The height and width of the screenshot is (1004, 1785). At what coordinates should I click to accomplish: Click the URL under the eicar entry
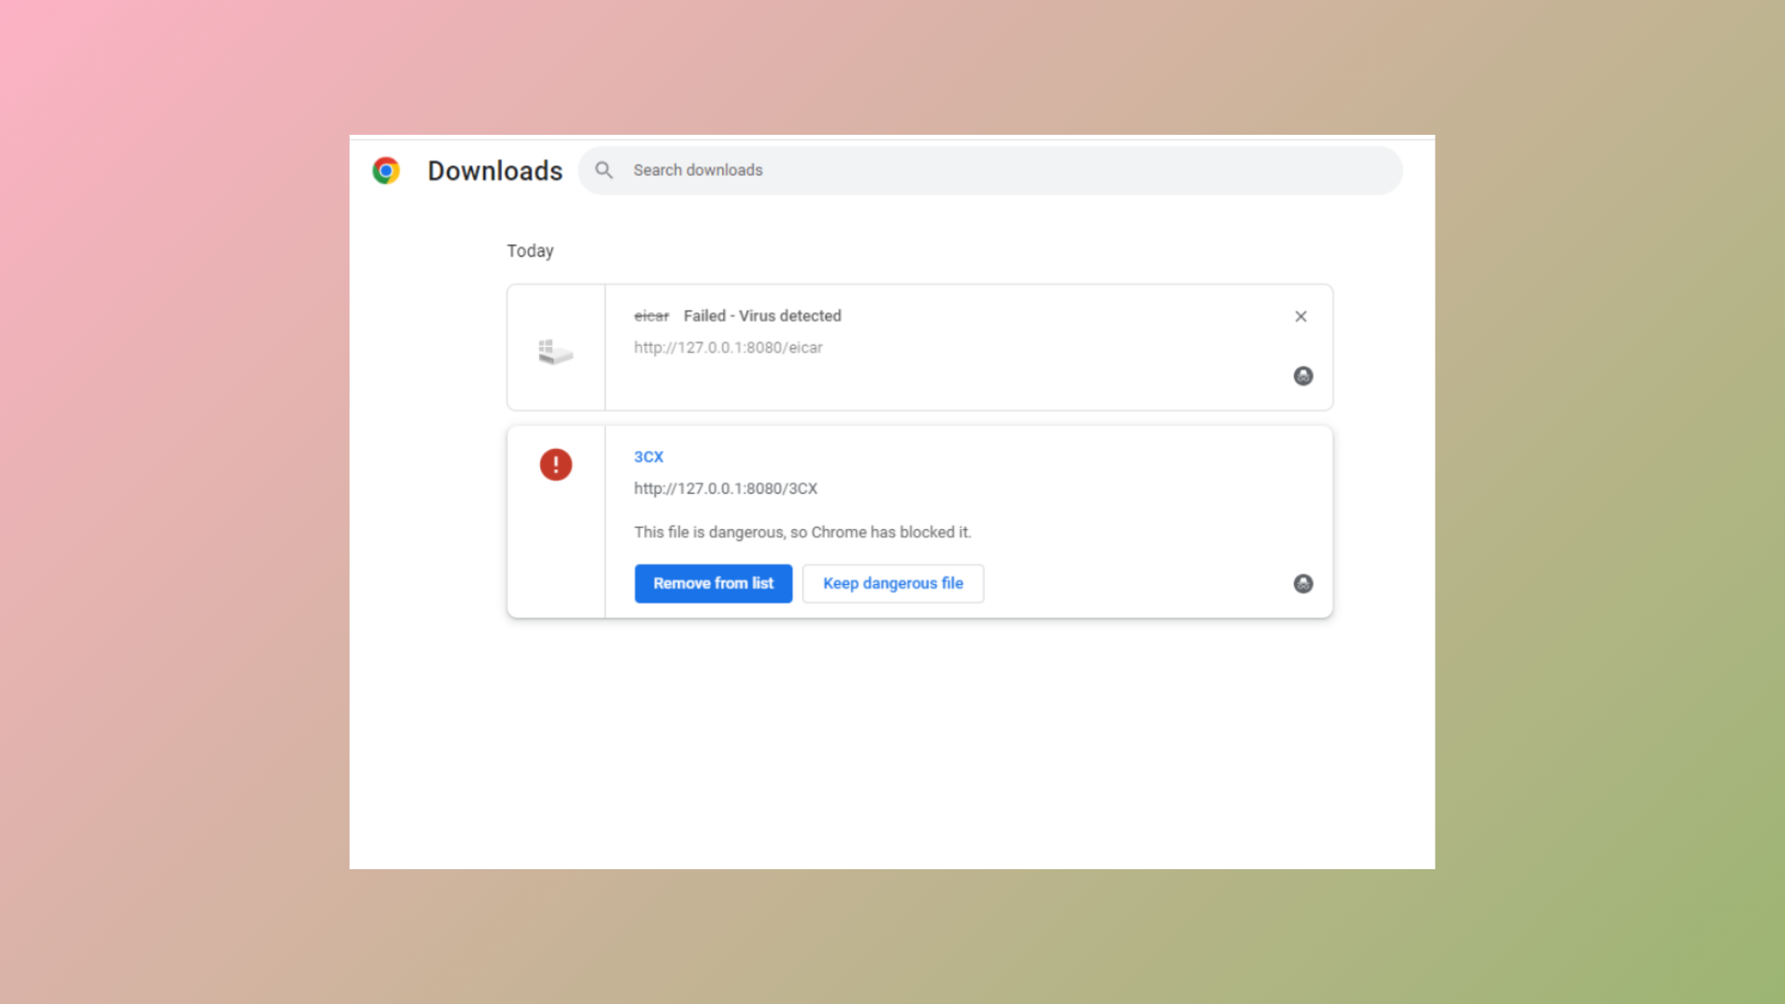728,348
